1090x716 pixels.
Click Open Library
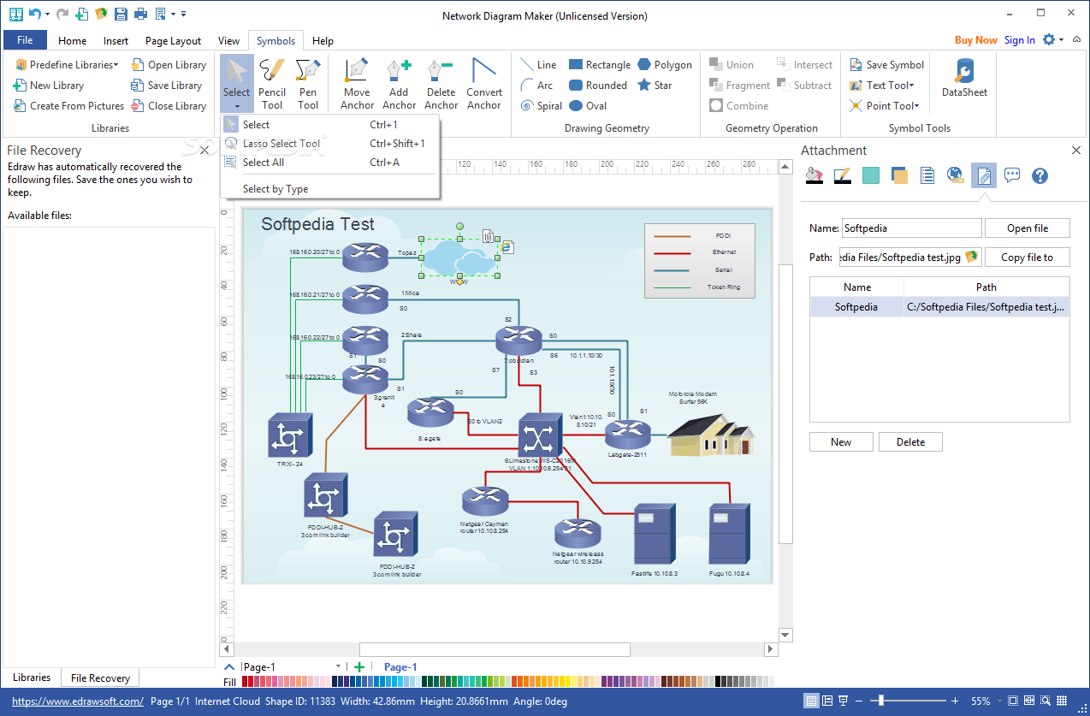169,64
